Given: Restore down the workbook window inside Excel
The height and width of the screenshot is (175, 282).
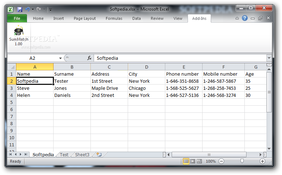Looking at the screenshot, I should coord(260,18).
